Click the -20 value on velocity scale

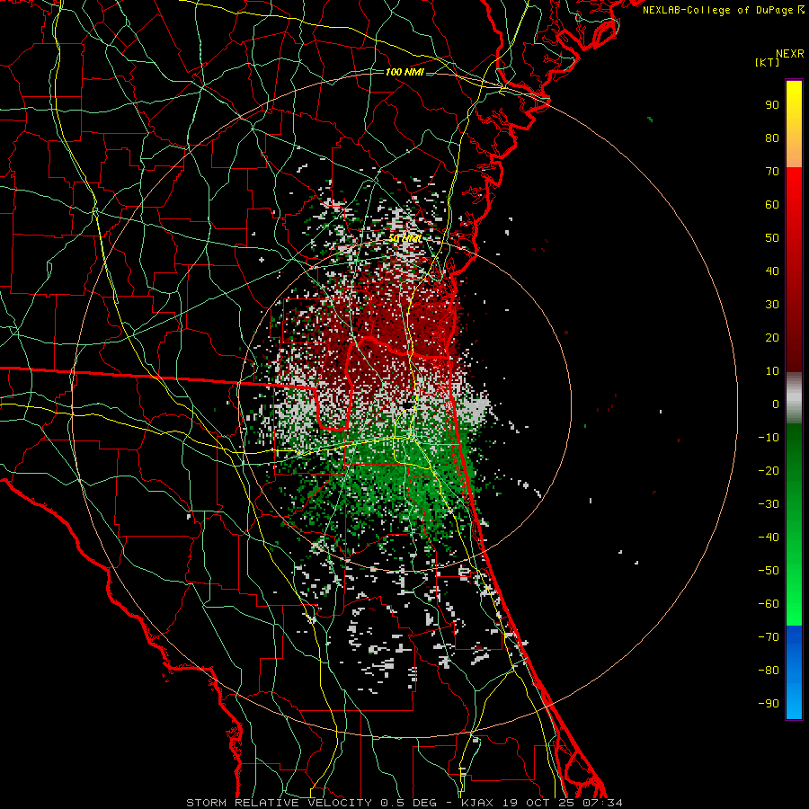pos(769,470)
